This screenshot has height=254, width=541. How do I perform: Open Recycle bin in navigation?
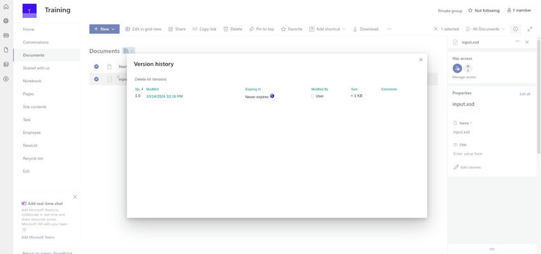pyautogui.click(x=33, y=159)
